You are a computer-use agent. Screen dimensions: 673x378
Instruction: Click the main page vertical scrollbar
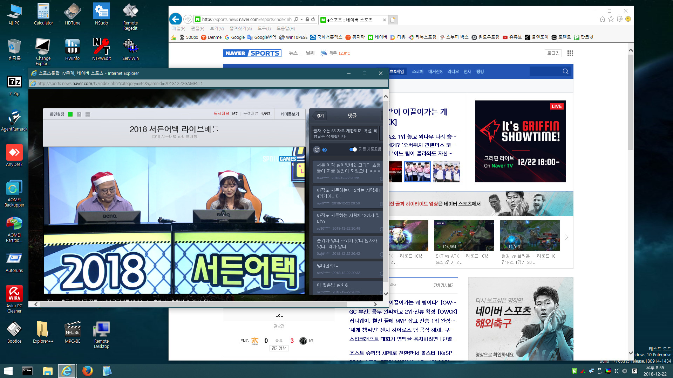coord(631,101)
